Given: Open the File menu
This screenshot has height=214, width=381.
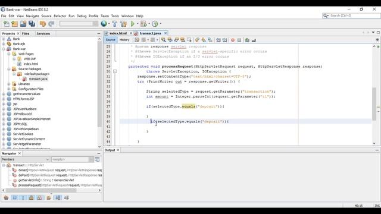Looking at the screenshot, I should pyautogui.click(x=4, y=16).
